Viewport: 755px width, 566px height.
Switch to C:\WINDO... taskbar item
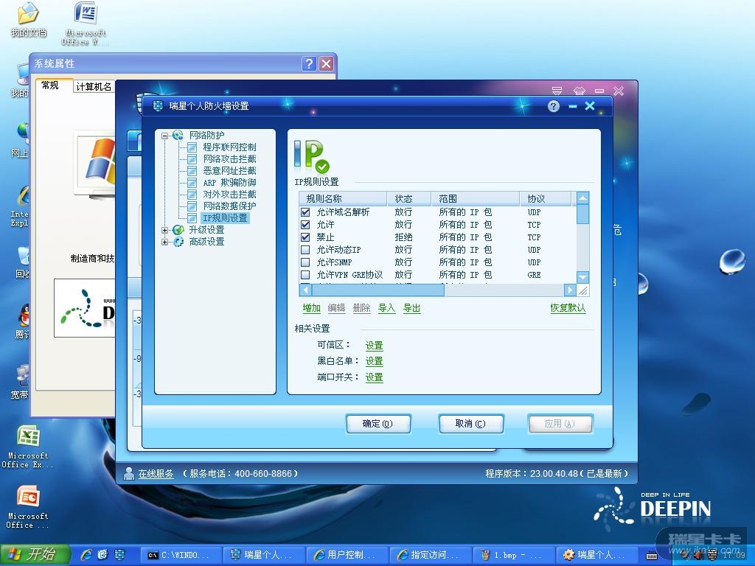click(180, 556)
